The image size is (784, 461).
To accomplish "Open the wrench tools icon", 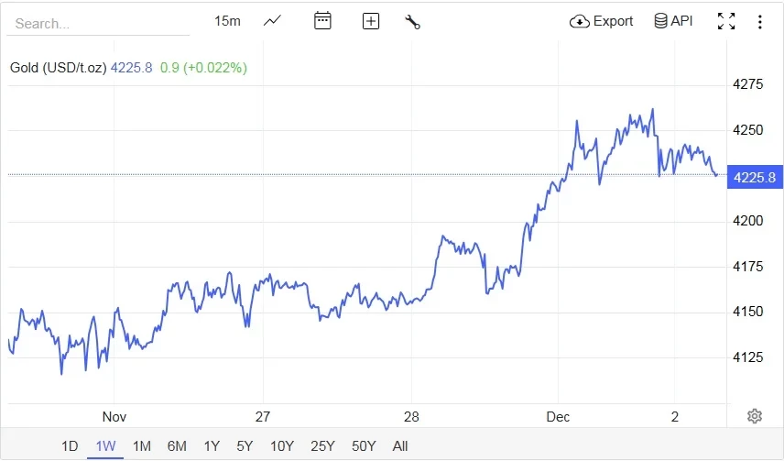I will point(412,21).
